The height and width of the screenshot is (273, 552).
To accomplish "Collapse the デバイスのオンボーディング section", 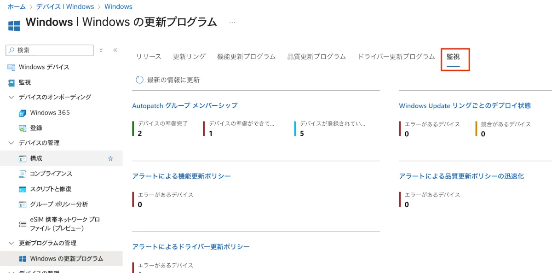I will (x=11, y=97).
